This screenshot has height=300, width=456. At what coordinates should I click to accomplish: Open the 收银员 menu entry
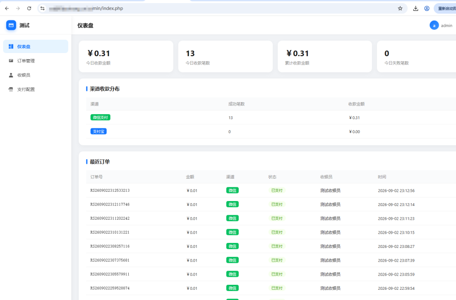click(36, 75)
